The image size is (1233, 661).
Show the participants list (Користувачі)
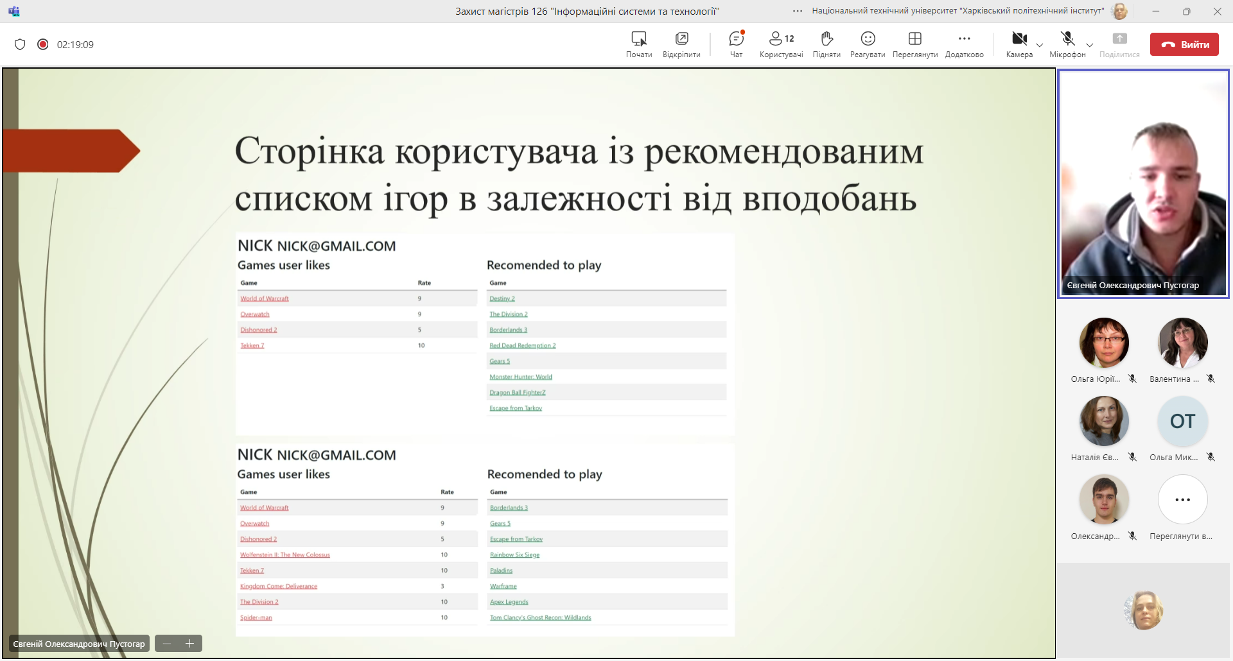(x=781, y=44)
